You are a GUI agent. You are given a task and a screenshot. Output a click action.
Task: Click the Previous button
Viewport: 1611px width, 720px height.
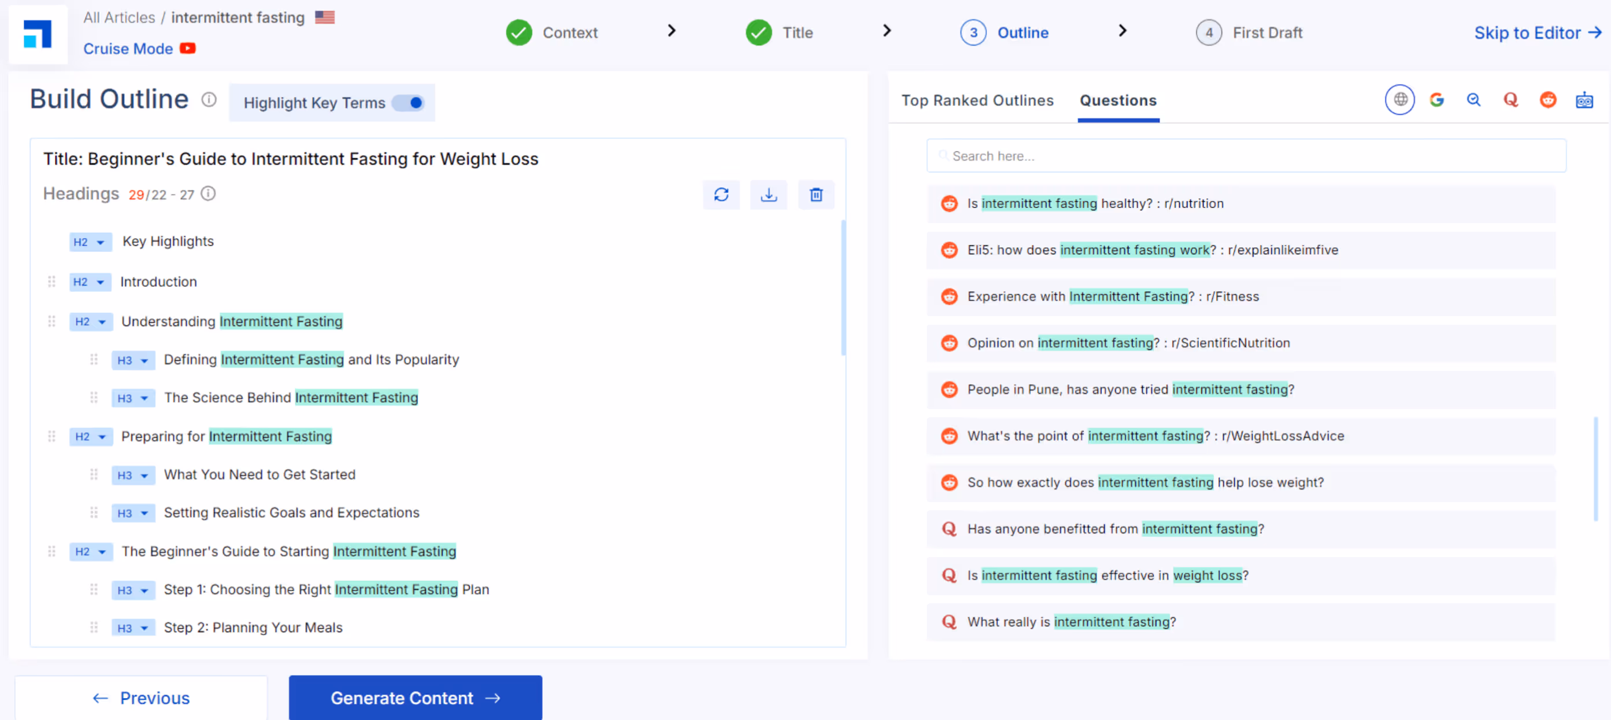tap(142, 697)
